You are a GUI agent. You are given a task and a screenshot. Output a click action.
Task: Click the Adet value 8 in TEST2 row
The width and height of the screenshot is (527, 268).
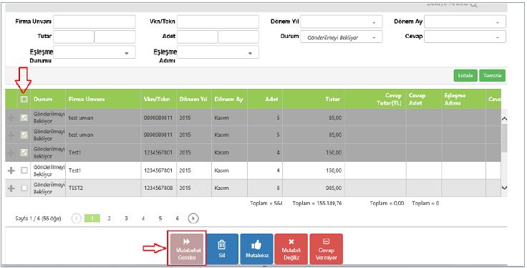pos(278,188)
